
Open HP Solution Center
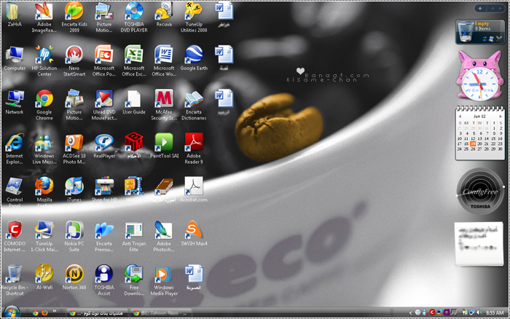[x=44, y=55]
